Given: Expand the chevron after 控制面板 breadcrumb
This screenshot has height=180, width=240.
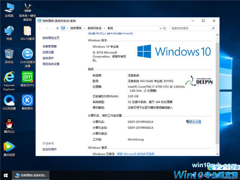Looking at the screenshot, I should pyautogui.click(x=84, y=28).
